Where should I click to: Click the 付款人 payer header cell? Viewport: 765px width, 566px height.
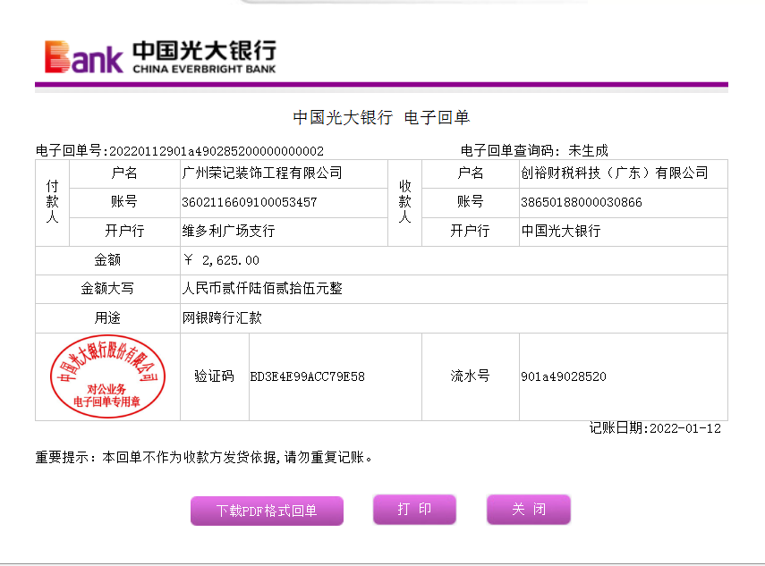point(52,202)
